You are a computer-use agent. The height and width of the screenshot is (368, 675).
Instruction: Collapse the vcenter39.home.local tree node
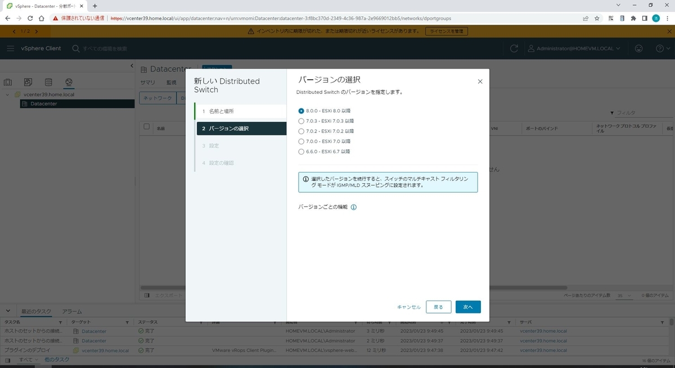(x=7, y=94)
